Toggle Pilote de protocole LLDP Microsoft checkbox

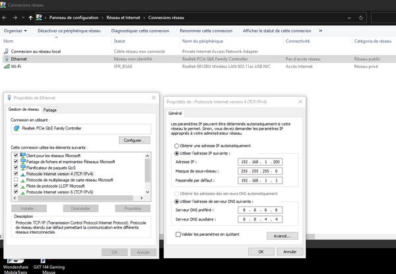pyautogui.click(x=16, y=186)
